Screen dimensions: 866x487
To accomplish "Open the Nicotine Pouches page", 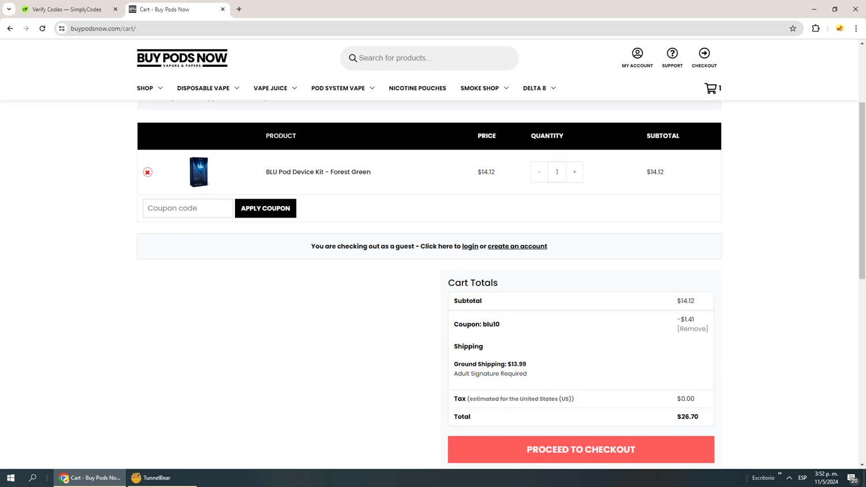I will 417,88.
